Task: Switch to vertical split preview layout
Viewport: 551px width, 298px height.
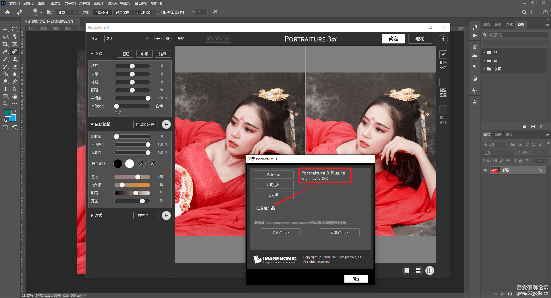Action: pos(429,270)
